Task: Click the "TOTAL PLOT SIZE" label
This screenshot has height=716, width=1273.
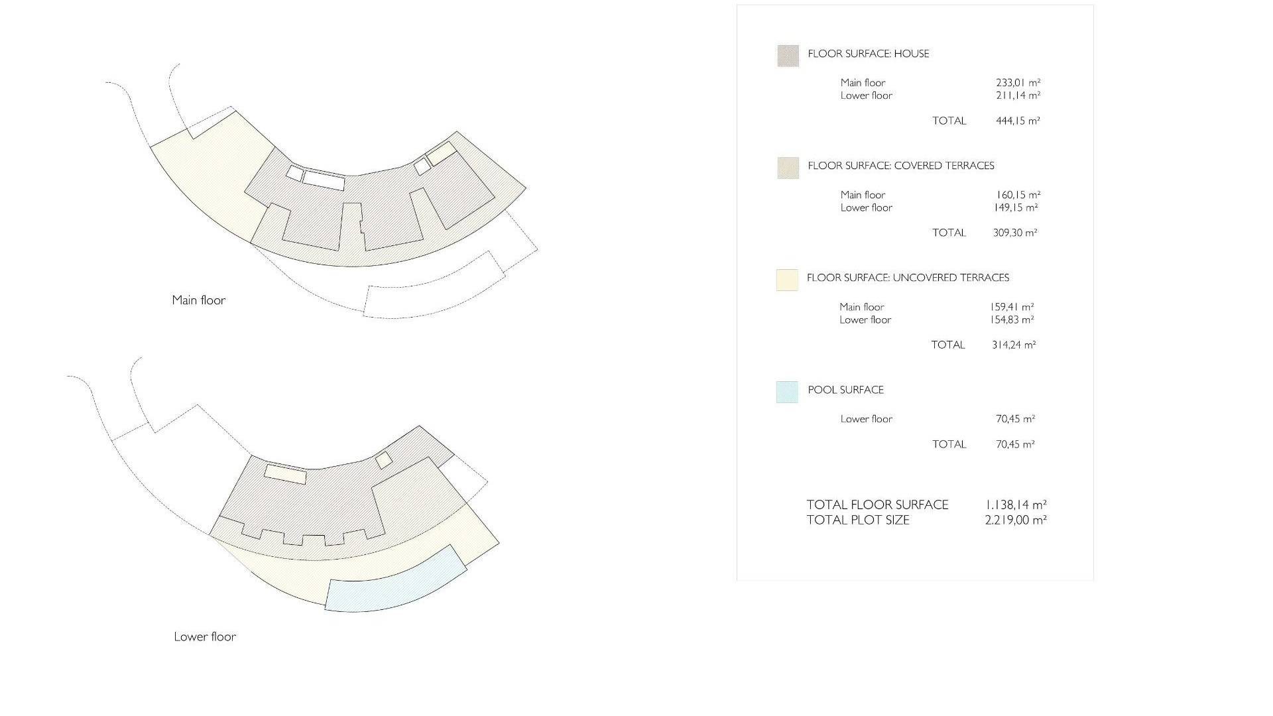Action: pos(858,520)
